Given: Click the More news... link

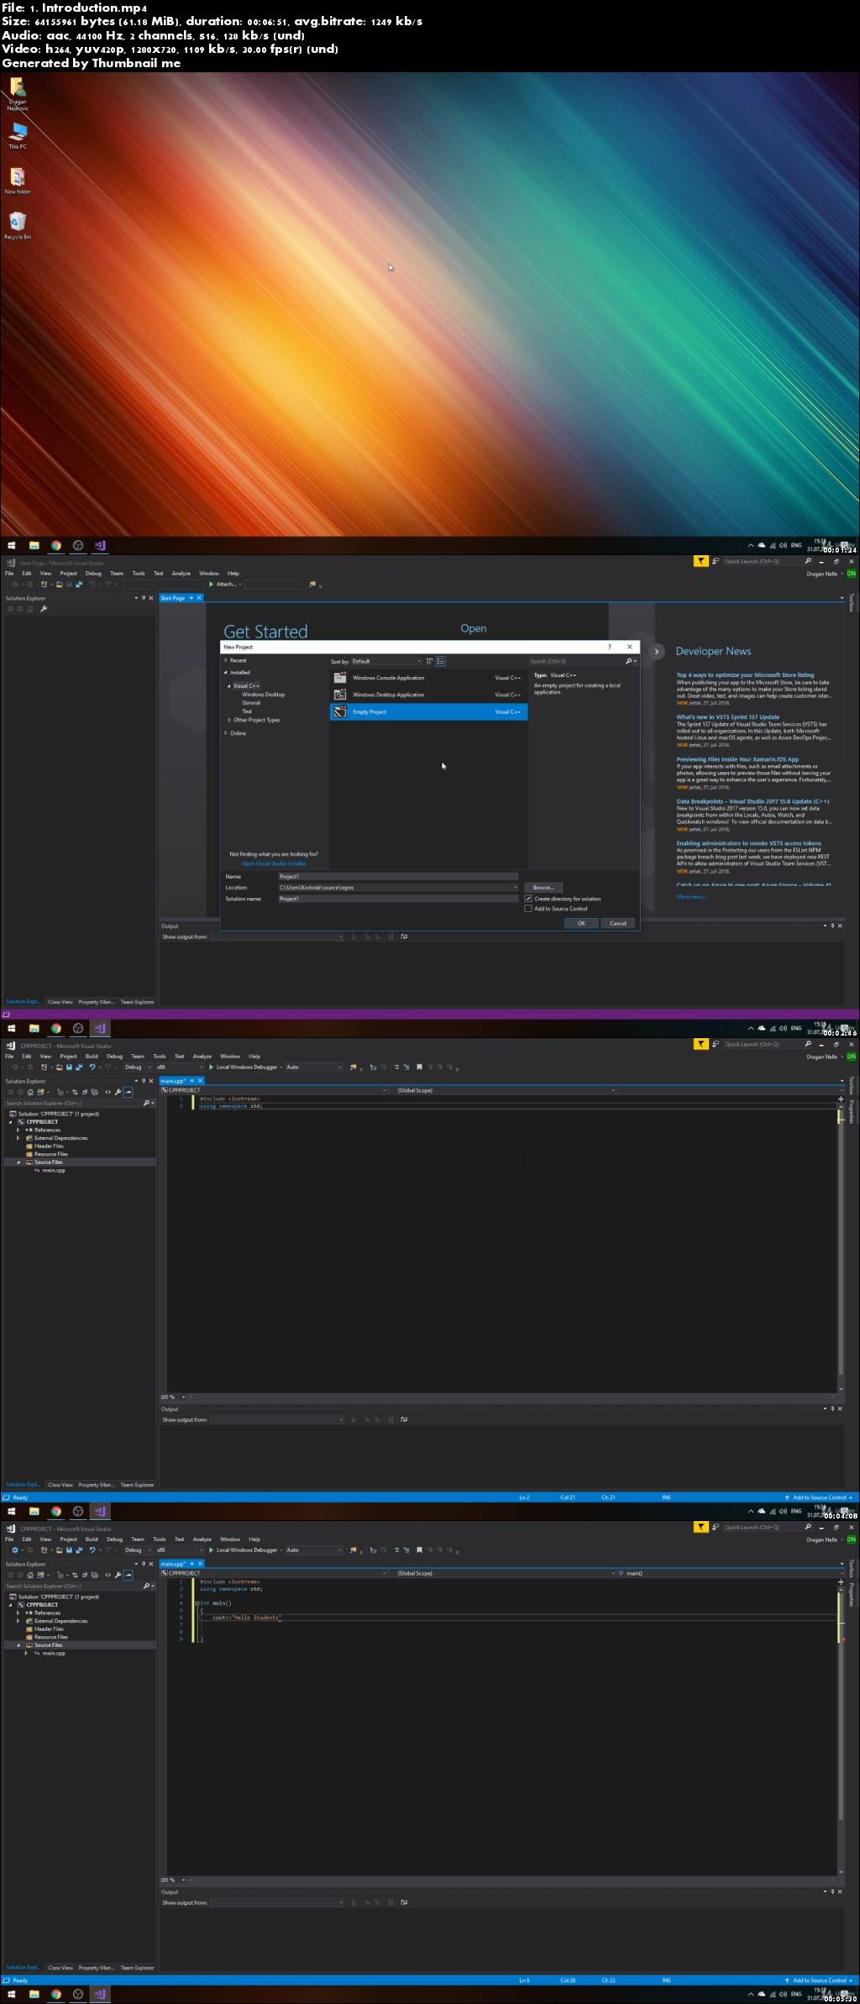Looking at the screenshot, I should click(691, 897).
